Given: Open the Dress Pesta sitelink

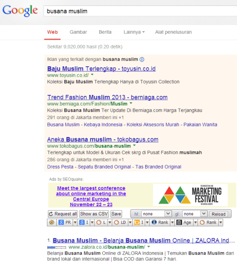Looking at the screenshot, I should tap(60, 167).
